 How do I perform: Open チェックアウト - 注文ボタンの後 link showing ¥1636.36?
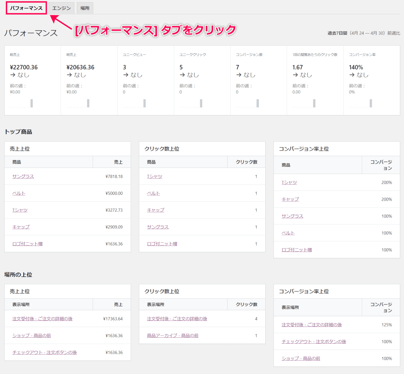click(x=45, y=353)
